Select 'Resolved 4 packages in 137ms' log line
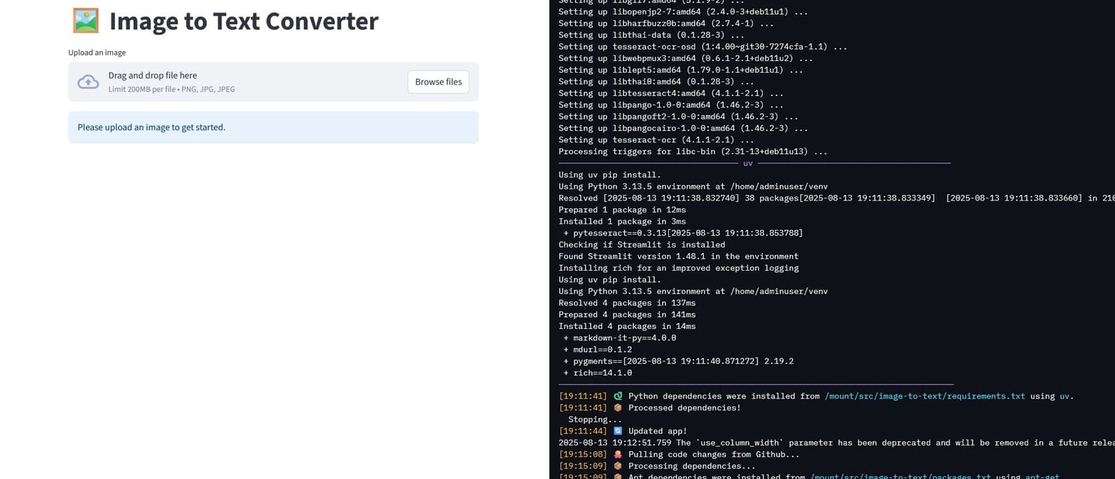This screenshot has height=479, width=1115. pos(627,303)
